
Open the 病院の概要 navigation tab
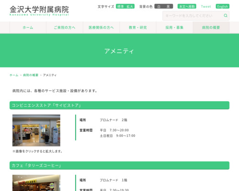click(211, 28)
